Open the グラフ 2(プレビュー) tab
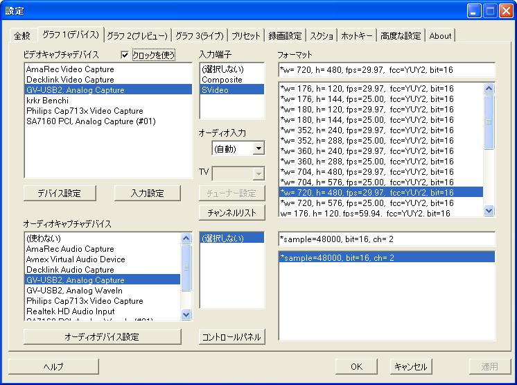 pyautogui.click(x=137, y=35)
